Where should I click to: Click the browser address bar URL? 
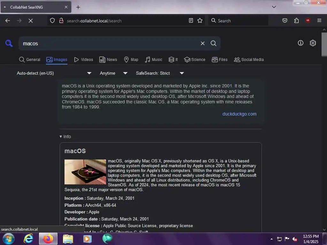(x=94, y=21)
